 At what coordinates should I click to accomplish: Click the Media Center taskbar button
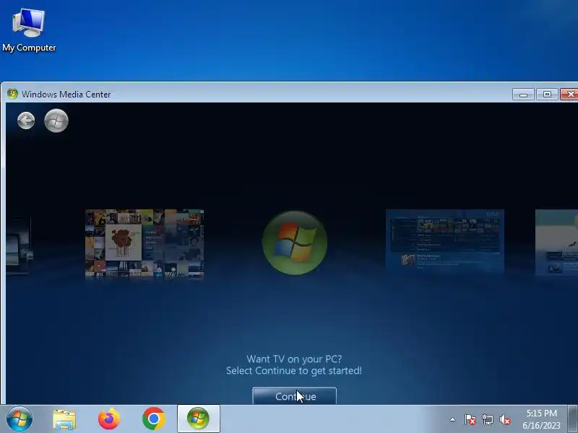[x=198, y=419]
